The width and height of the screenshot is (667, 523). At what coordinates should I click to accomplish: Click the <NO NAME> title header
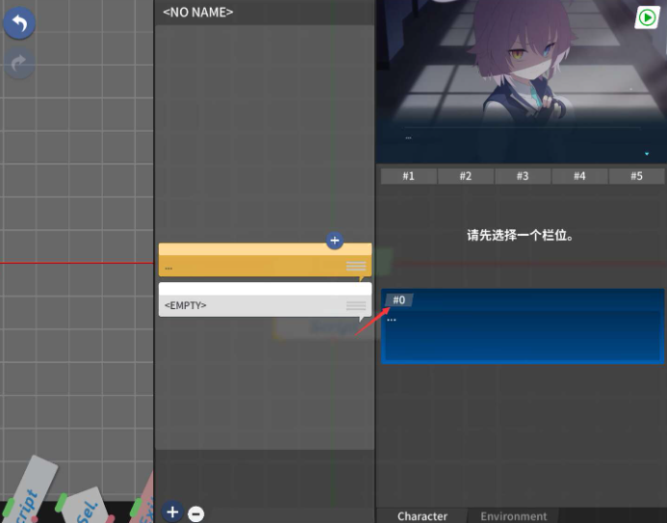tap(198, 12)
